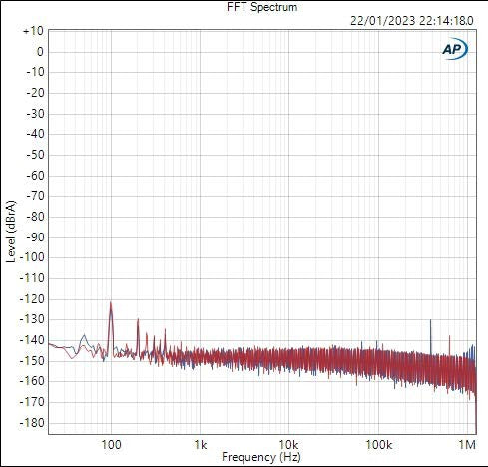Click the 0 dB level axis label
The image size is (488, 467).
click(x=40, y=52)
